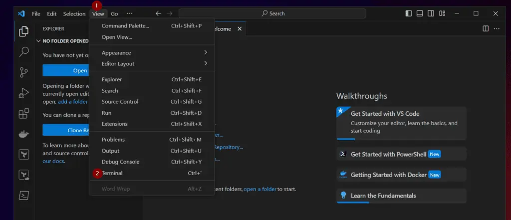Viewport: 511px width, 220px height.
Task: Click the Walkthroughs heading
Action: (x=362, y=96)
